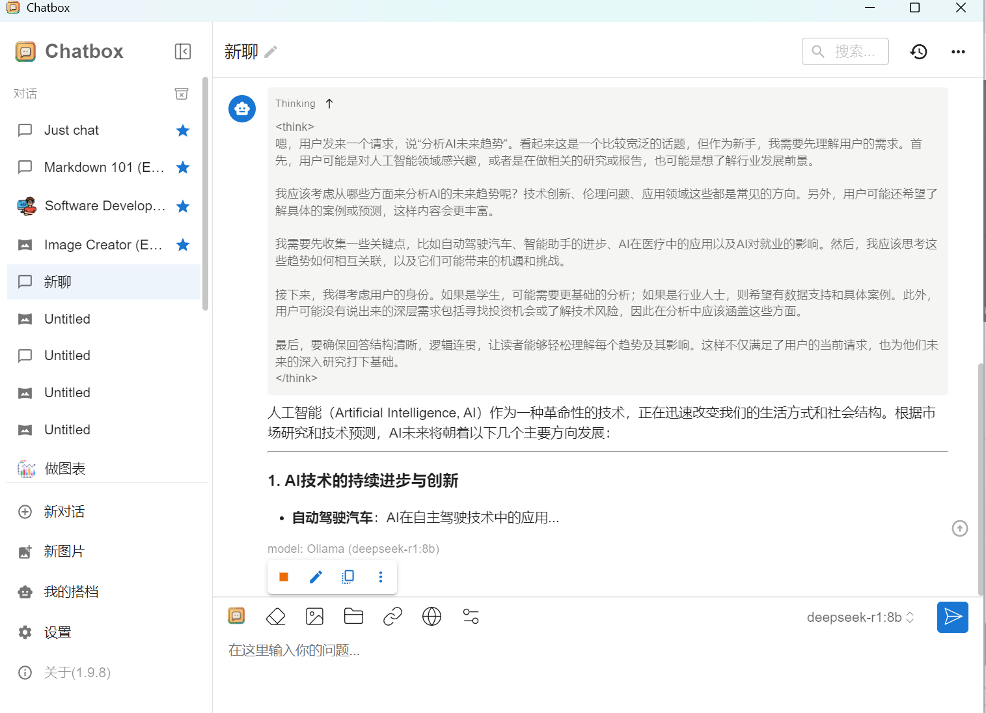Open the three-dot menu in header
Viewport: 986px width, 713px height.
tap(958, 51)
